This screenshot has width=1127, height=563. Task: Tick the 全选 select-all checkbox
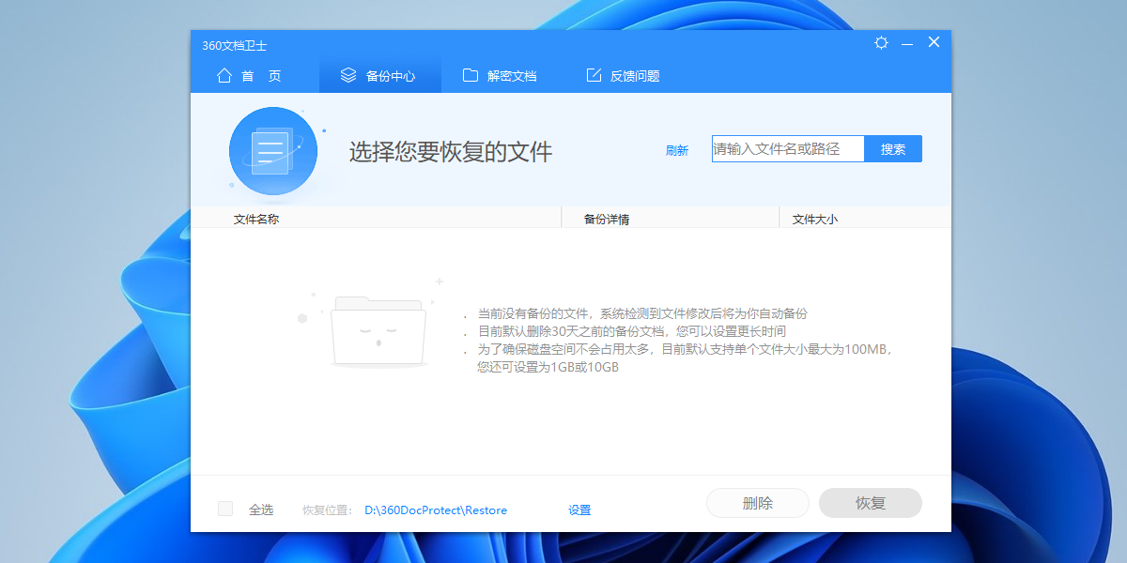[x=225, y=509]
